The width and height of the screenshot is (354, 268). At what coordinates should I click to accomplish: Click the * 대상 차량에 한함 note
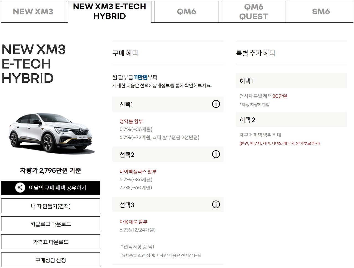[254, 105]
